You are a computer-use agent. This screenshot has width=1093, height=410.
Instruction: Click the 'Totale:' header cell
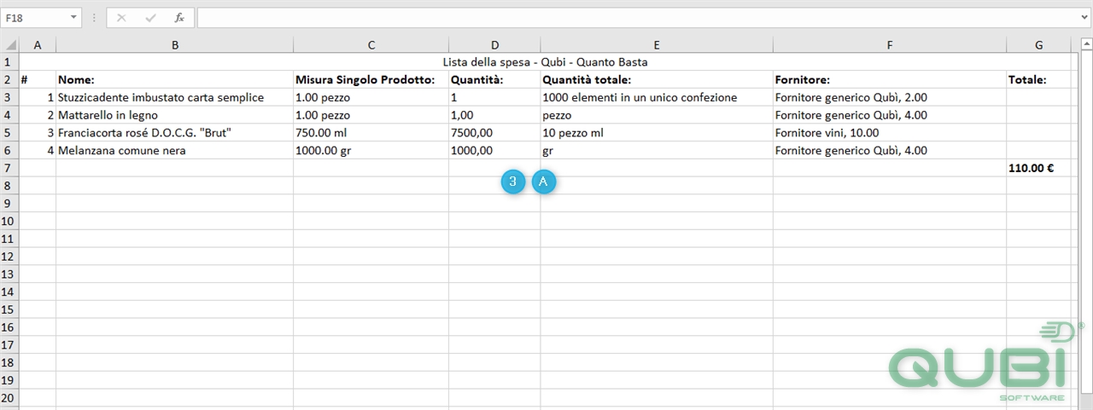pyautogui.click(x=1038, y=80)
